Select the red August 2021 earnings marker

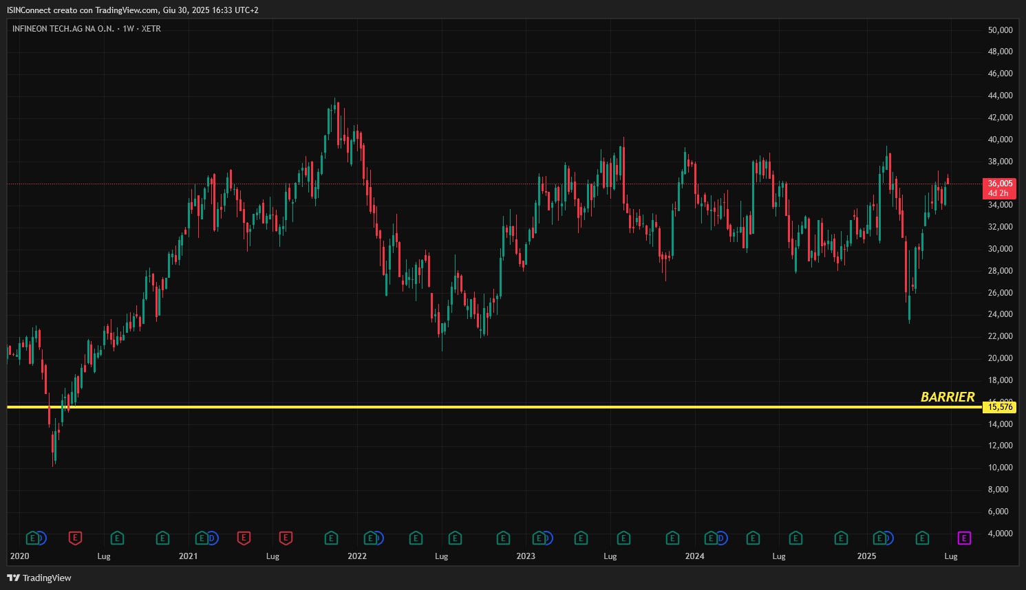pos(286,538)
